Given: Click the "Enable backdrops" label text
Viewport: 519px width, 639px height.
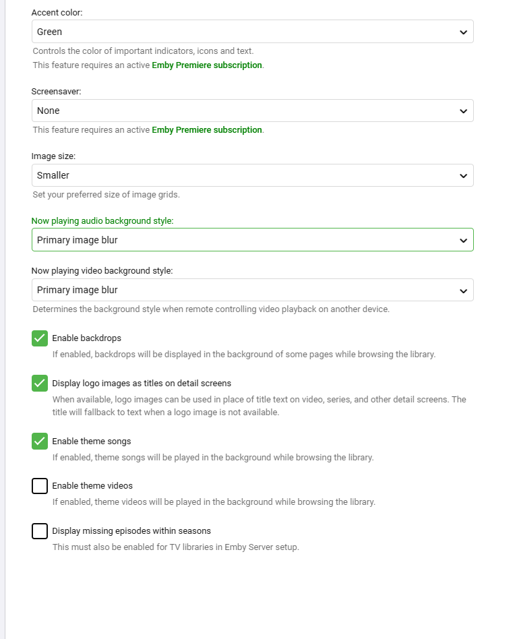Looking at the screenshot, I should click(x=86, y=338).
